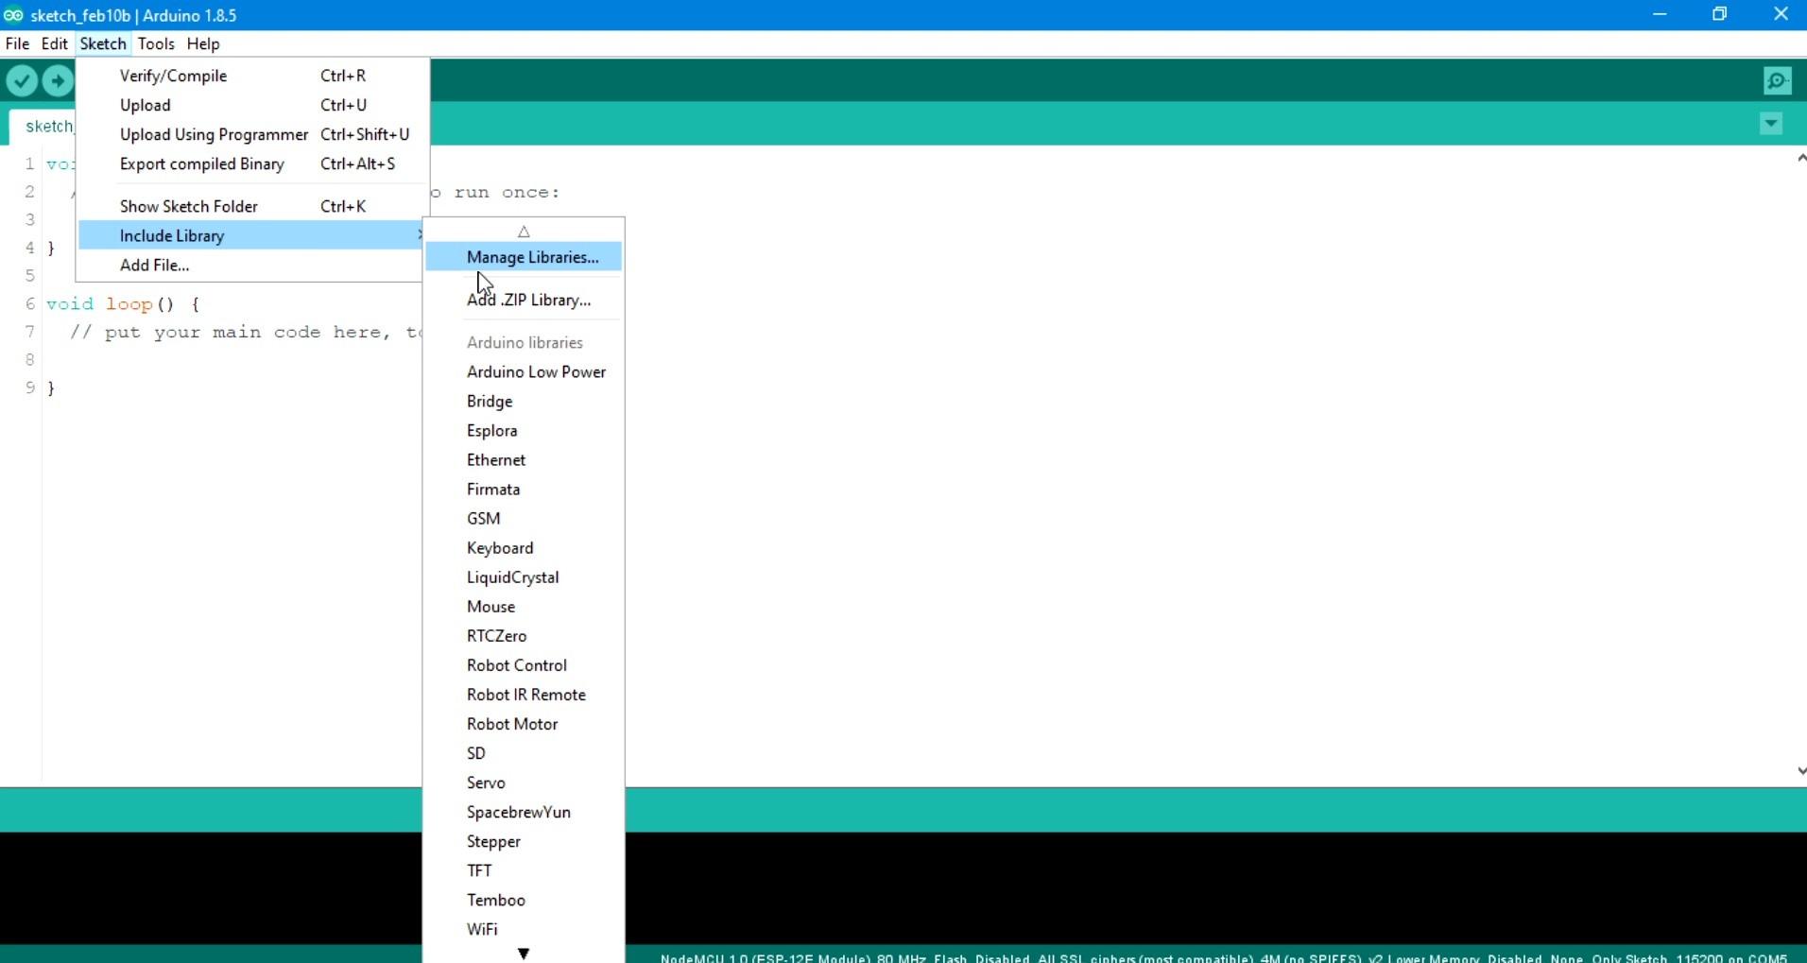Include the WiFi library
The height and width of the screenshot is (963, 1807).
(x=524, y=928)
